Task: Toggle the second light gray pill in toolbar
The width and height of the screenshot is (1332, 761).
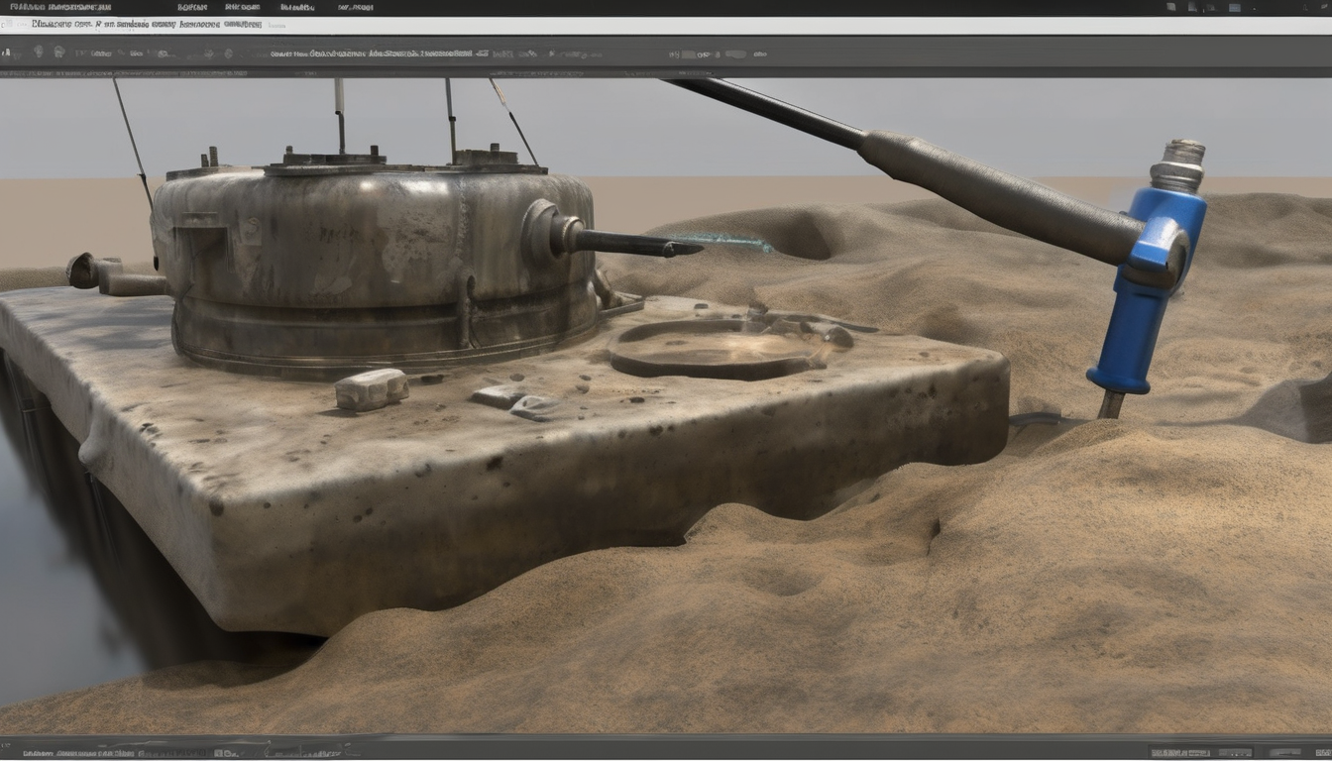Action: click(734, 54)
